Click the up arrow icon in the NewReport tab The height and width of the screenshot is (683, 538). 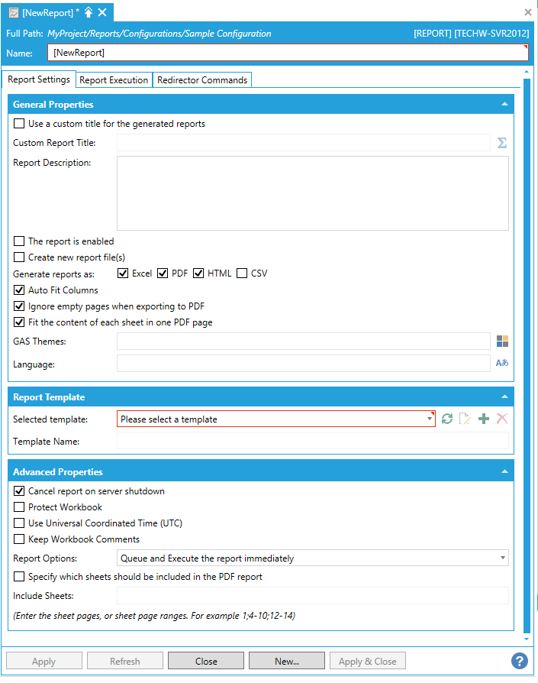tap(89, 12)
